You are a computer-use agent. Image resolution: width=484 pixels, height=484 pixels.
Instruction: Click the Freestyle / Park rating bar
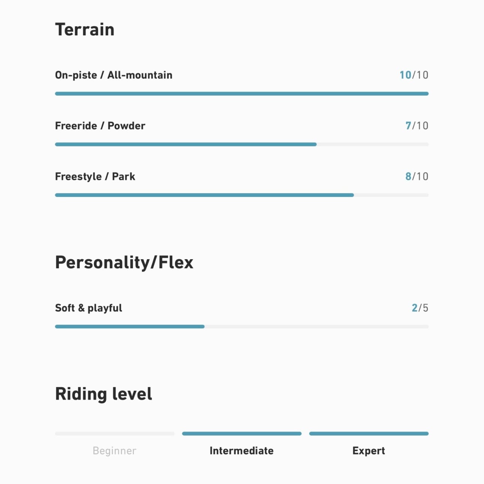[x=242, y=195]
